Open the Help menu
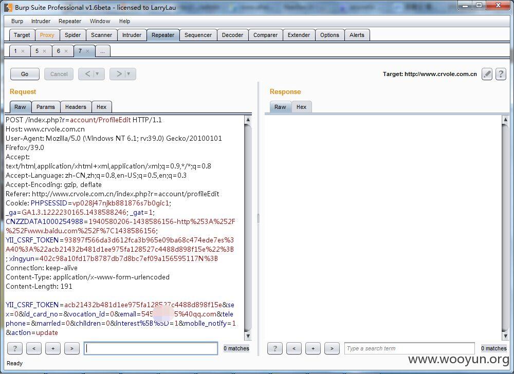 click(124, 21)
